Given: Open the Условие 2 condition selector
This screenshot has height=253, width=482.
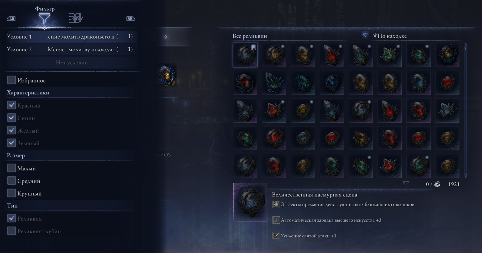Looking at the screenshot, I should [71, 49].
